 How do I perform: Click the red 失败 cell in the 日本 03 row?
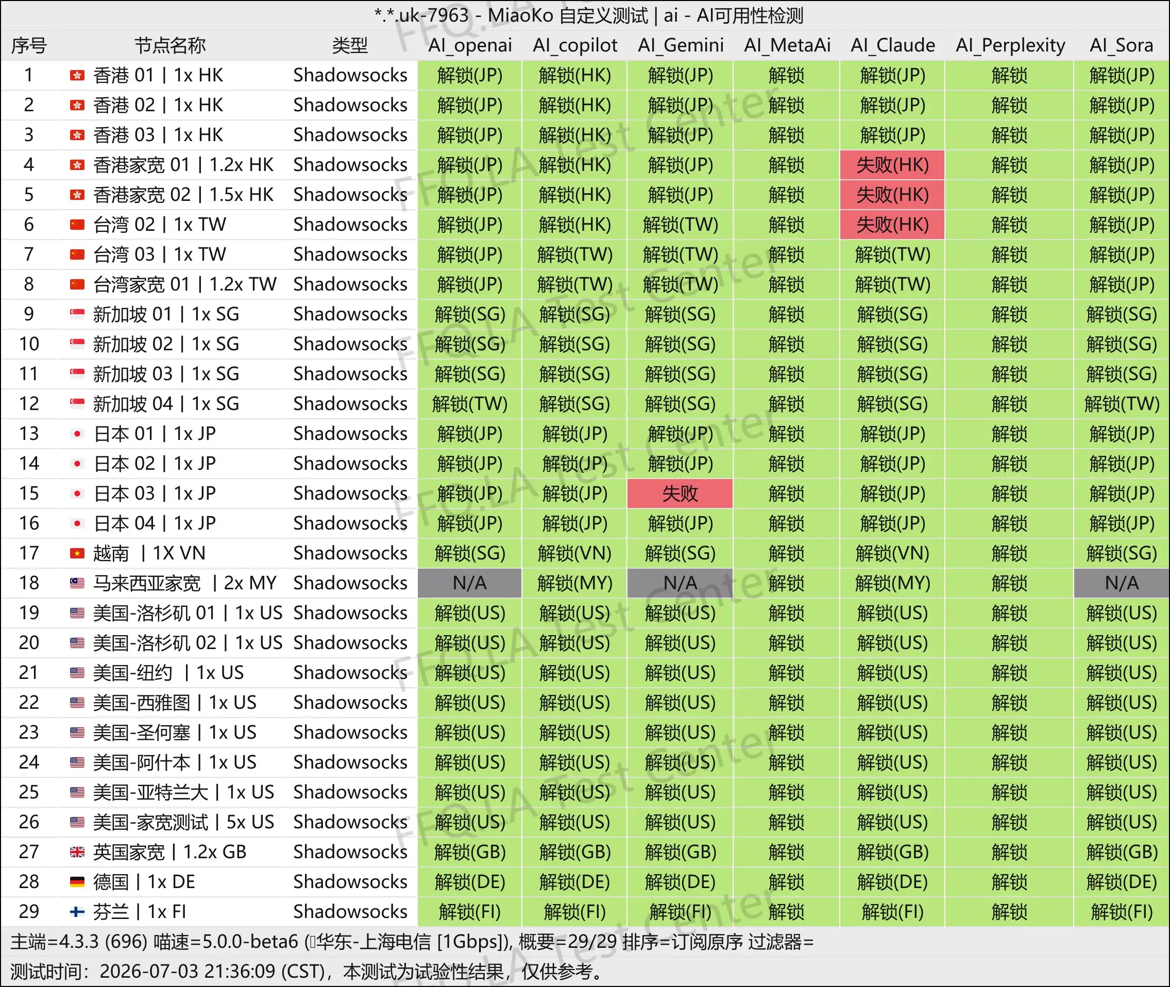tap(681, 493)
